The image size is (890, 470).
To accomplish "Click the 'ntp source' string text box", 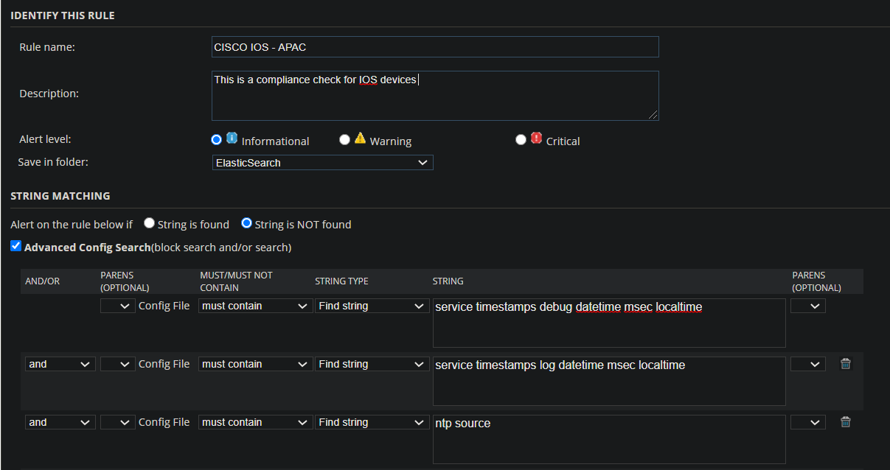I will coord(608,439).
